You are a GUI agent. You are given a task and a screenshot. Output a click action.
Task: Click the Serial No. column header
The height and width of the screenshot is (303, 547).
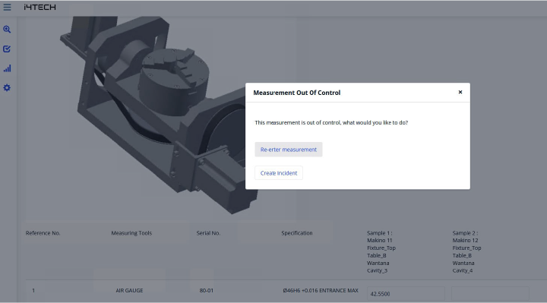tap(208, 233)
